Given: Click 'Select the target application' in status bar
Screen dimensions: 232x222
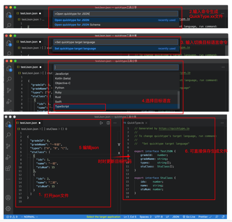Looking at the screenshot, I should pos(104,217).
